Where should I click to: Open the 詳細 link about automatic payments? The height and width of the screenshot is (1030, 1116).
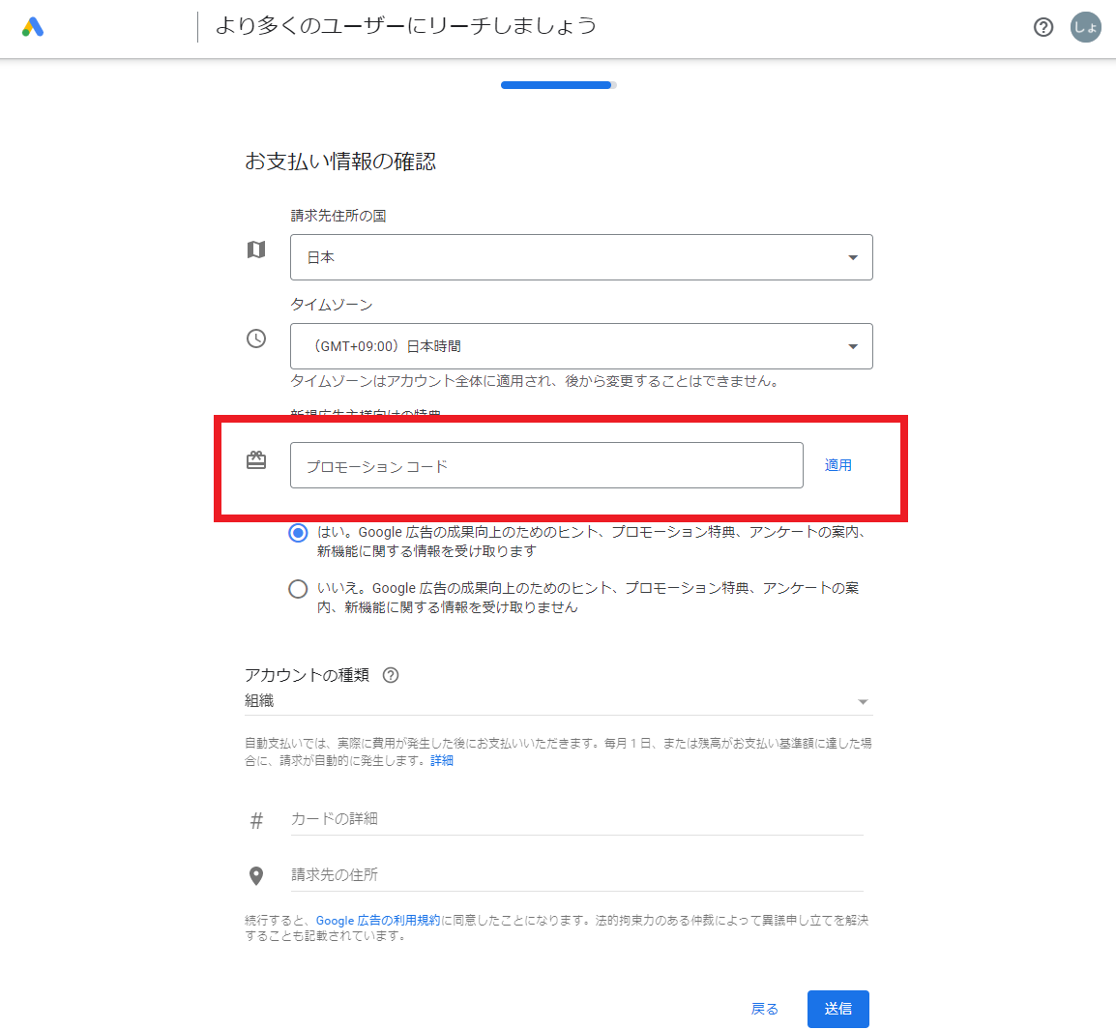click(442, 761)
